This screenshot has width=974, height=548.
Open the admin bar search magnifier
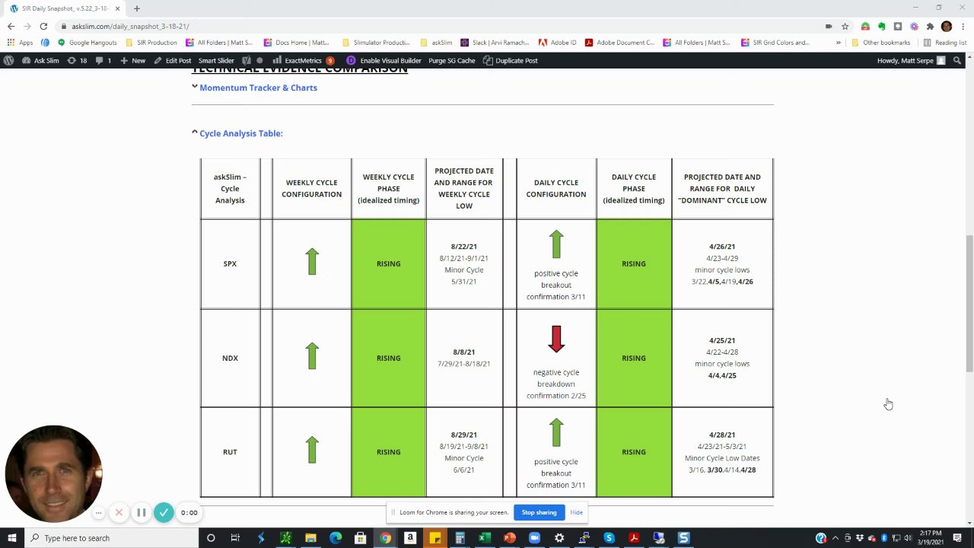pyautogui.click(x=957, y=60)
